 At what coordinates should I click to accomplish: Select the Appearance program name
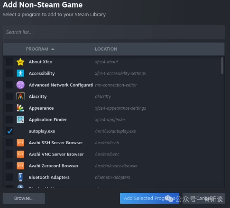click(x=41, y=108)
